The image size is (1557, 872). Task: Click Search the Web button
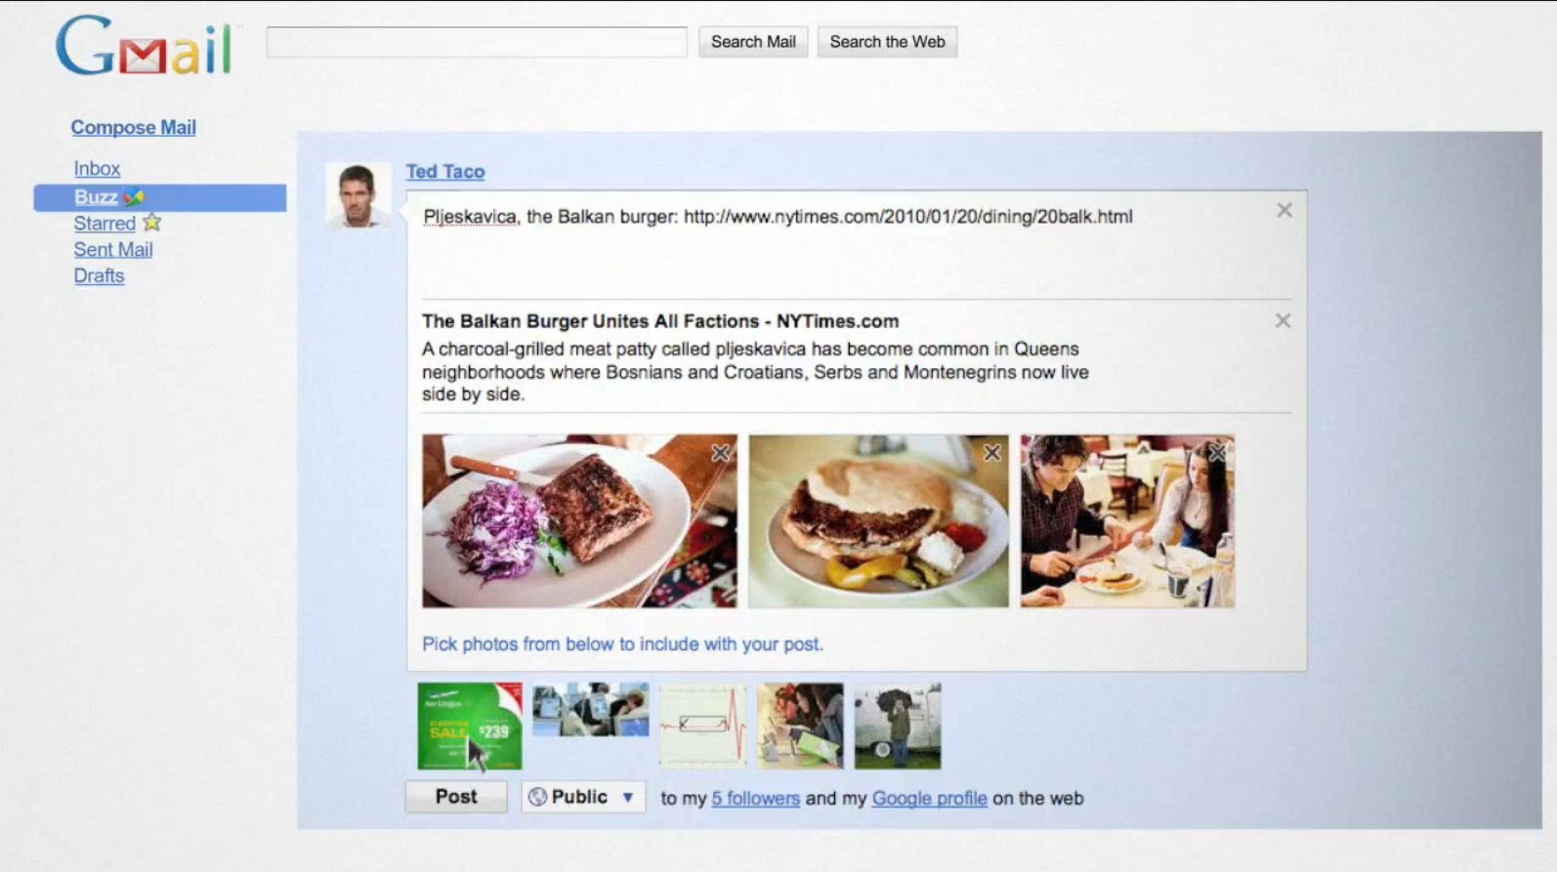click(x=887, y=42)
